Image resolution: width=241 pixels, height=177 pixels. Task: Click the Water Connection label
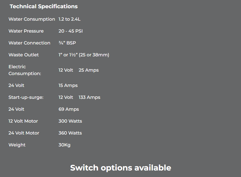(x=29, y=43)
